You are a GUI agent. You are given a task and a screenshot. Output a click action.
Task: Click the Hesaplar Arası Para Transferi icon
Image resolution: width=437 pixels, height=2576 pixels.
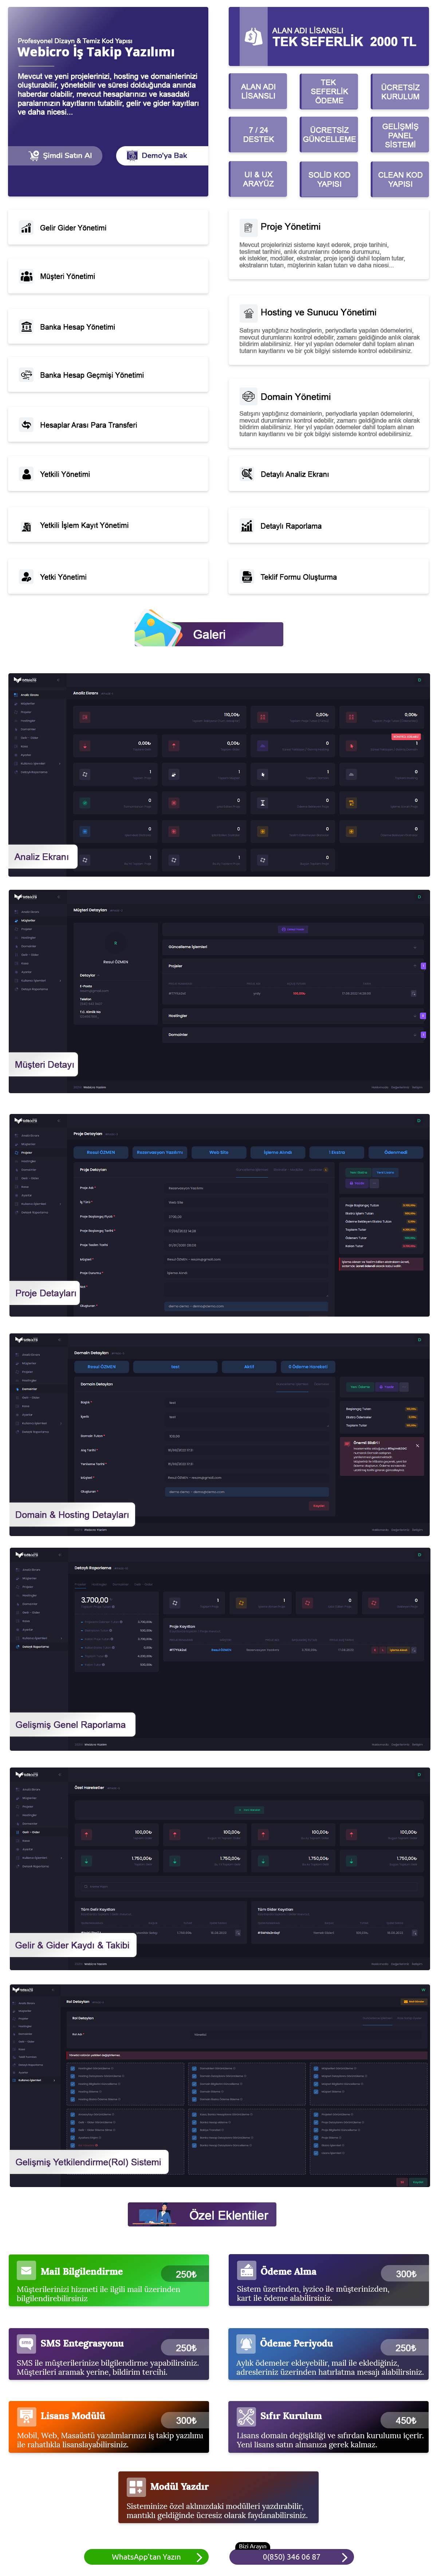pos(26,425)
